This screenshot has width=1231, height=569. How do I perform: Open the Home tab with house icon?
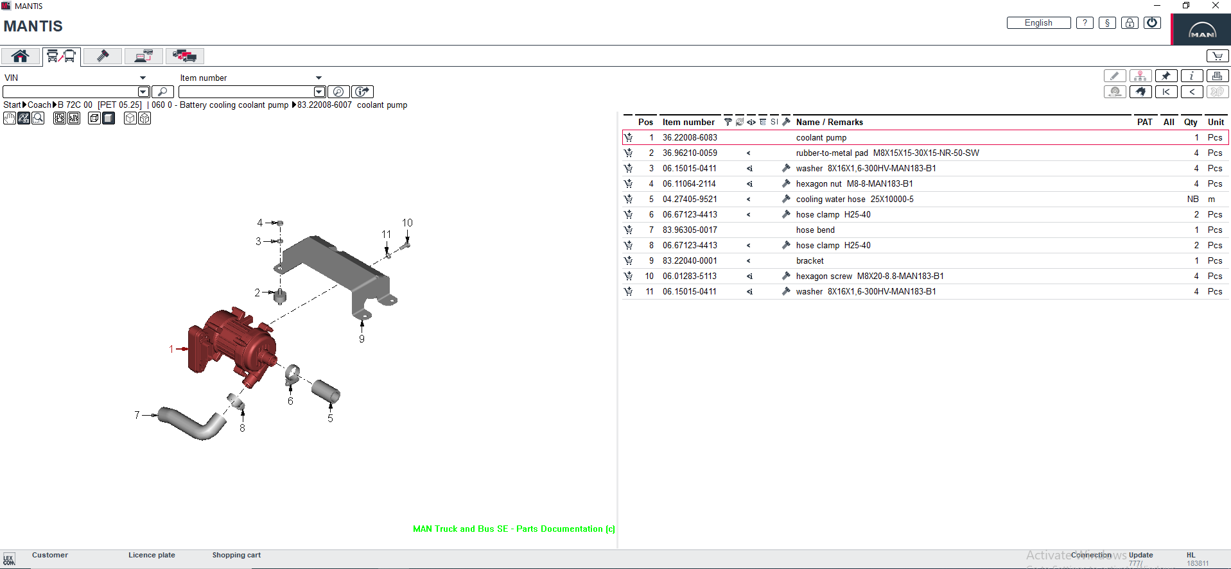[x=21, y=56]
